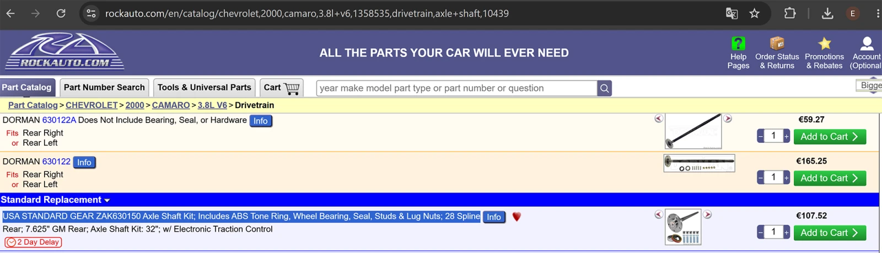Click the RockAuto.com logo

tap(65, 52)
